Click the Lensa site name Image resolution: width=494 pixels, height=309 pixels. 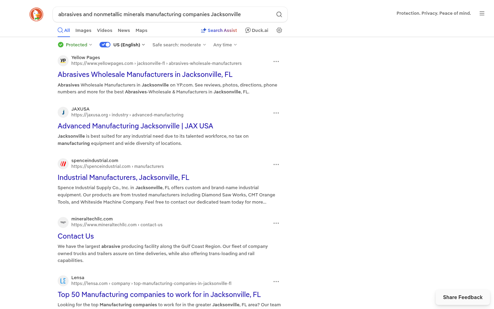[78, 277]
